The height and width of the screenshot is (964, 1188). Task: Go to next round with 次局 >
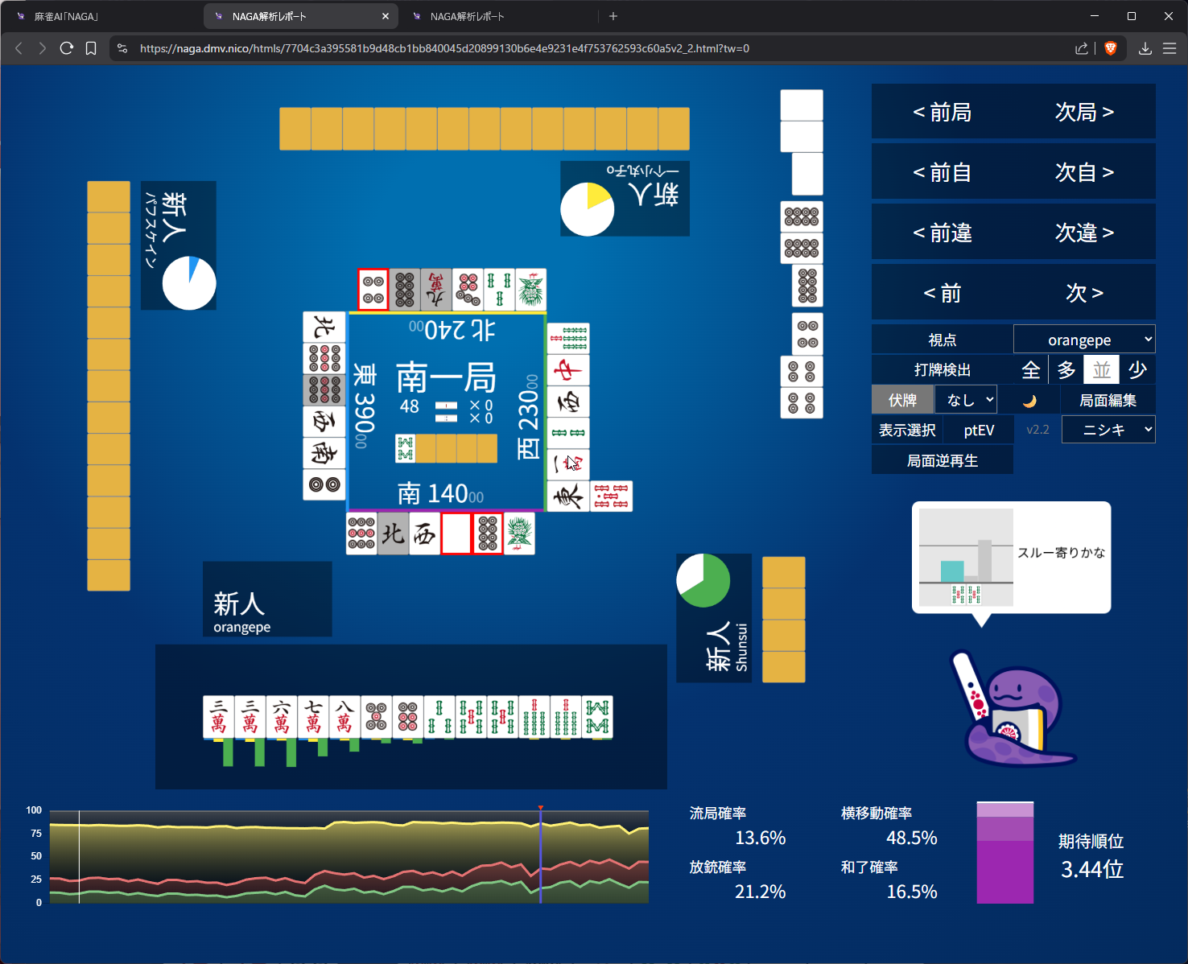pyautogui.click(x=1084, y=112)
